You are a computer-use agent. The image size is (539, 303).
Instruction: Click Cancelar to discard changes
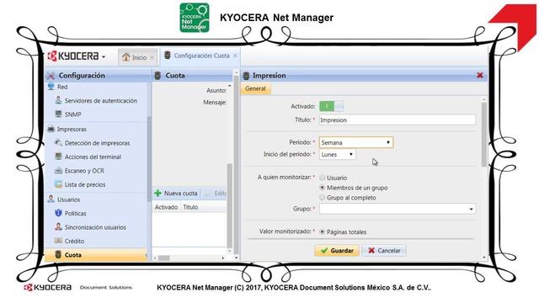click(x=384, y=251)
